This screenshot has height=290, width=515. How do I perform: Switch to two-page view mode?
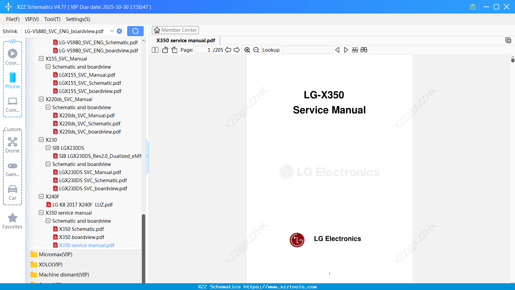[155, 50]
